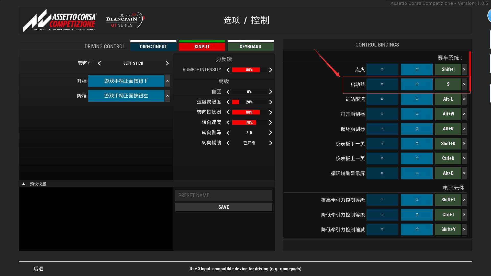This screenshot has width=491, height=276.
Task: Increase 速度灵敏度 value
Action: 271,102
